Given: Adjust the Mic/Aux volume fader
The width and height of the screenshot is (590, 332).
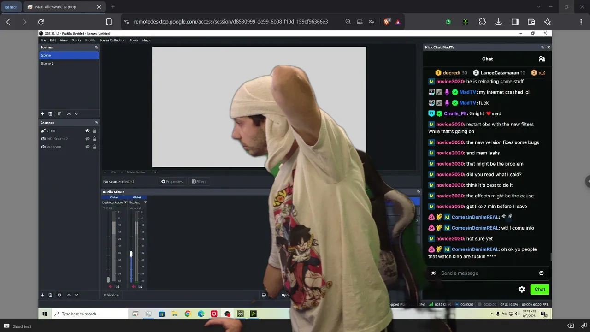Looking at the screenshot, I should [x=131, y=254].
